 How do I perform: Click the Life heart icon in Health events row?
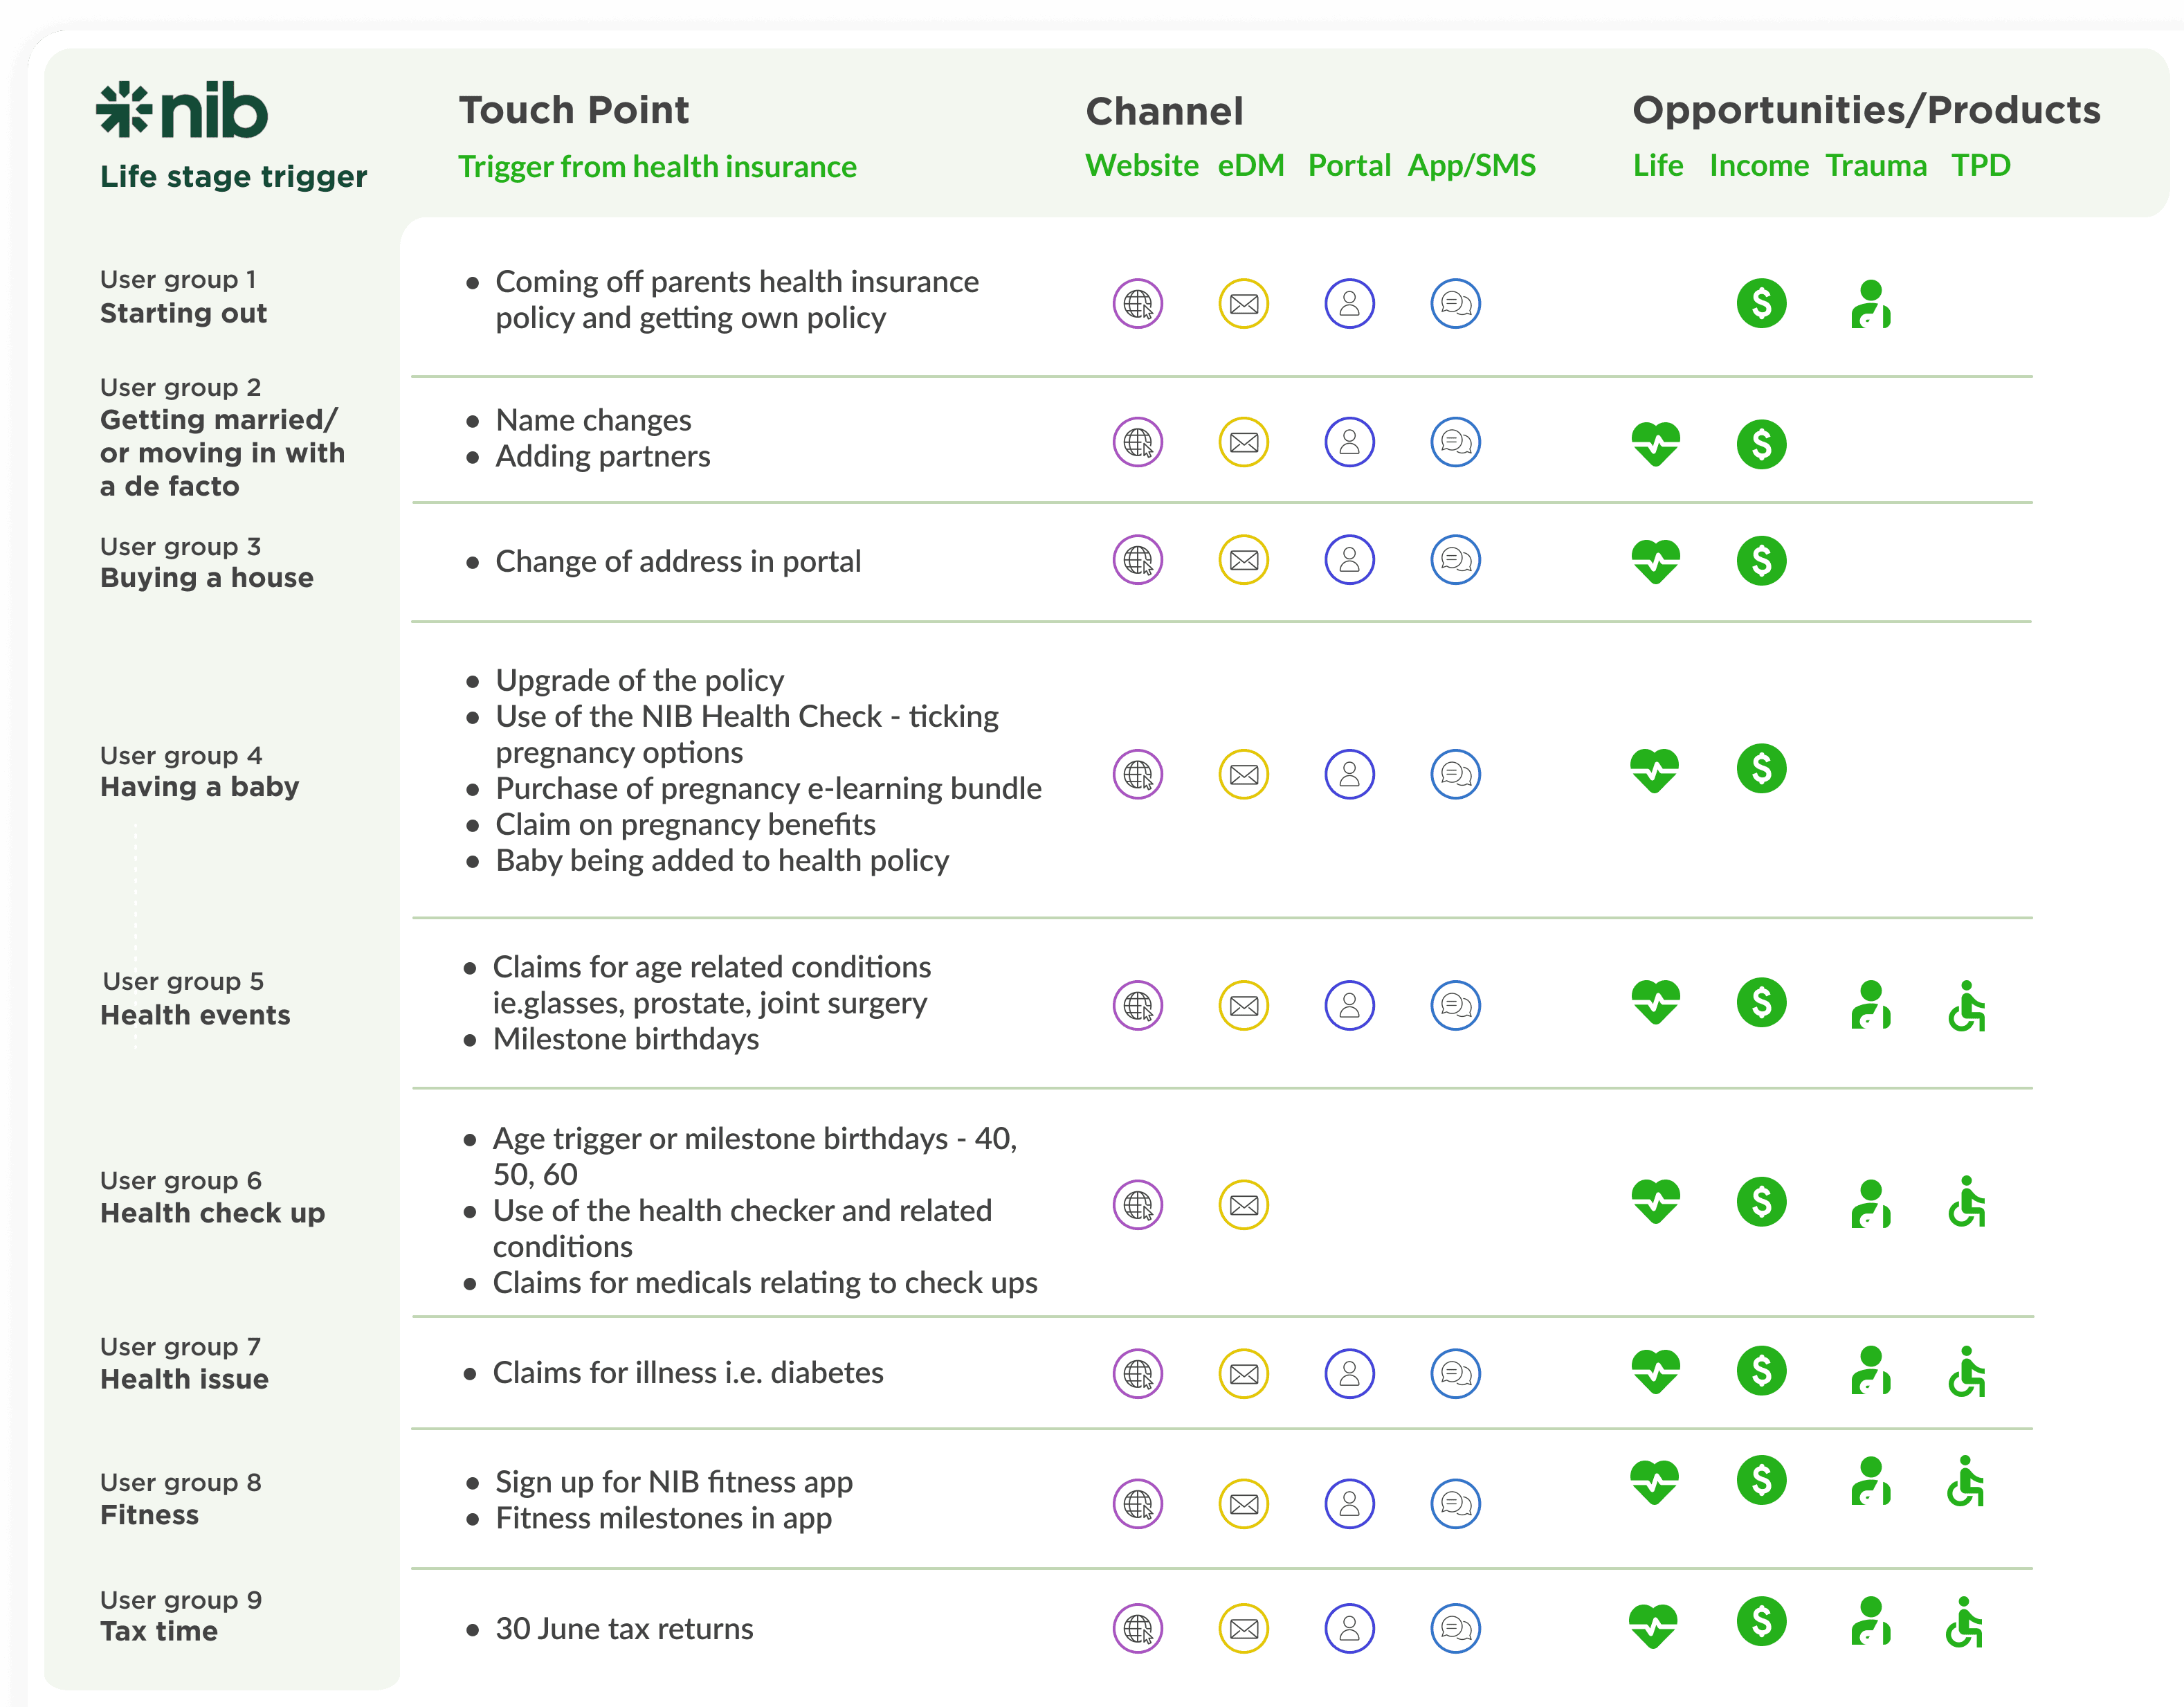point(1656,1002)
